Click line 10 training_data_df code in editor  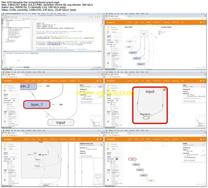[65, 38]
